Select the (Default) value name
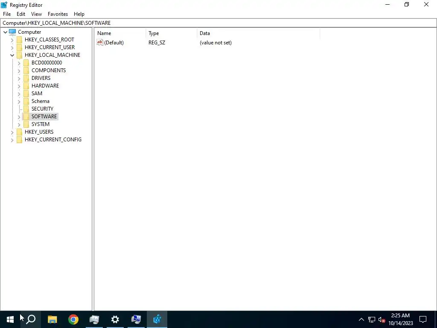The image size is (437, 328). [x=114, y=43]
